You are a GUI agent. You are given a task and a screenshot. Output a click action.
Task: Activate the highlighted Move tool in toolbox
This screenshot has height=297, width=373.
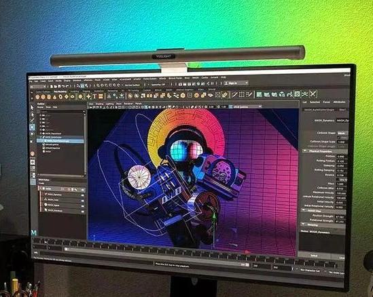point(32,127)
